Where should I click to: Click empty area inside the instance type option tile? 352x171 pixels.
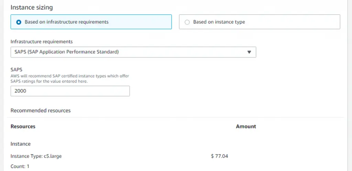[292, 22]
